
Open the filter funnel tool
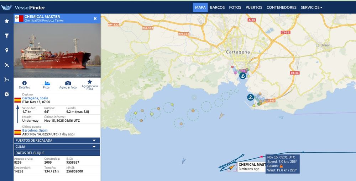[x=7, y=35]
